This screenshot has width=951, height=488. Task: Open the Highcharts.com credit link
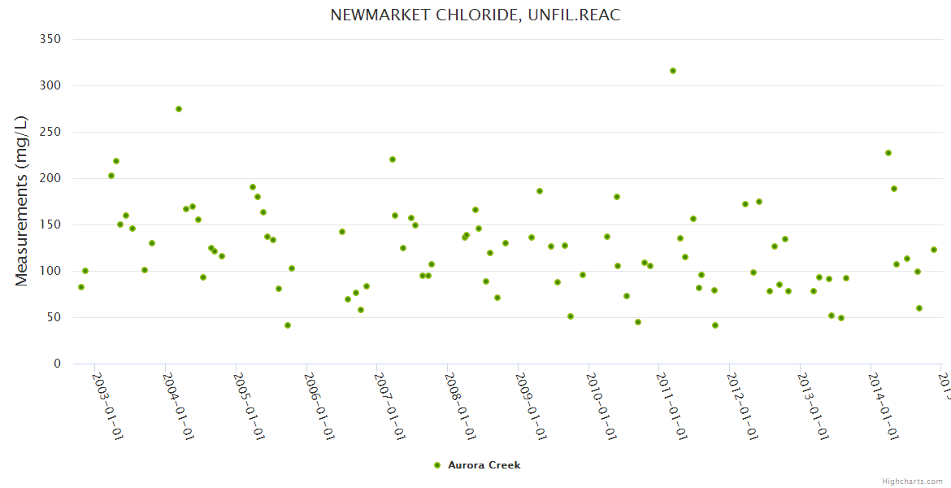[914, 481]
